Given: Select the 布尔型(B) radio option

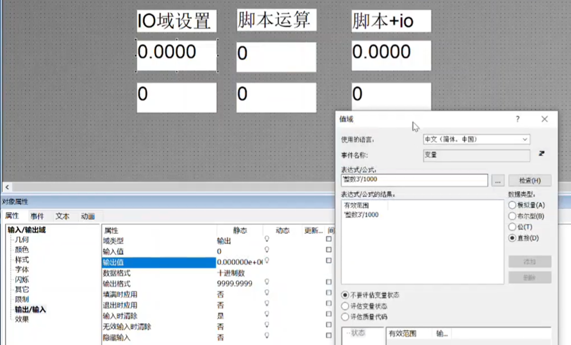Looking at the screenshot, I should pyautogui.click(x=512, y=216).
